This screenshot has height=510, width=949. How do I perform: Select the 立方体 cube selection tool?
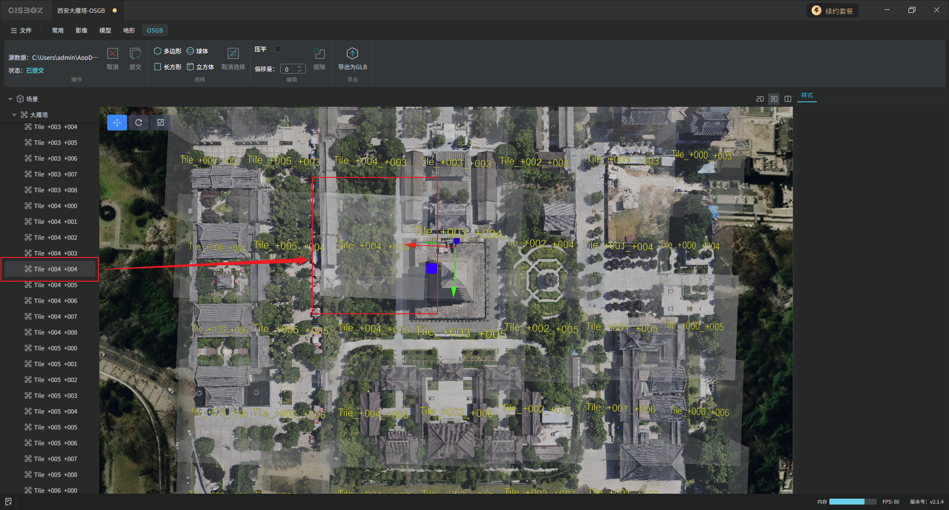(x=200, y=67)
